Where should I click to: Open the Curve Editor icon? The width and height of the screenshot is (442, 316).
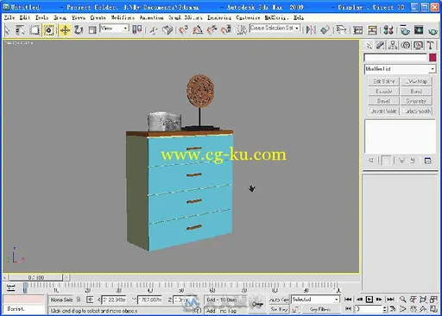pyautogui.click(x=358, y=30)
